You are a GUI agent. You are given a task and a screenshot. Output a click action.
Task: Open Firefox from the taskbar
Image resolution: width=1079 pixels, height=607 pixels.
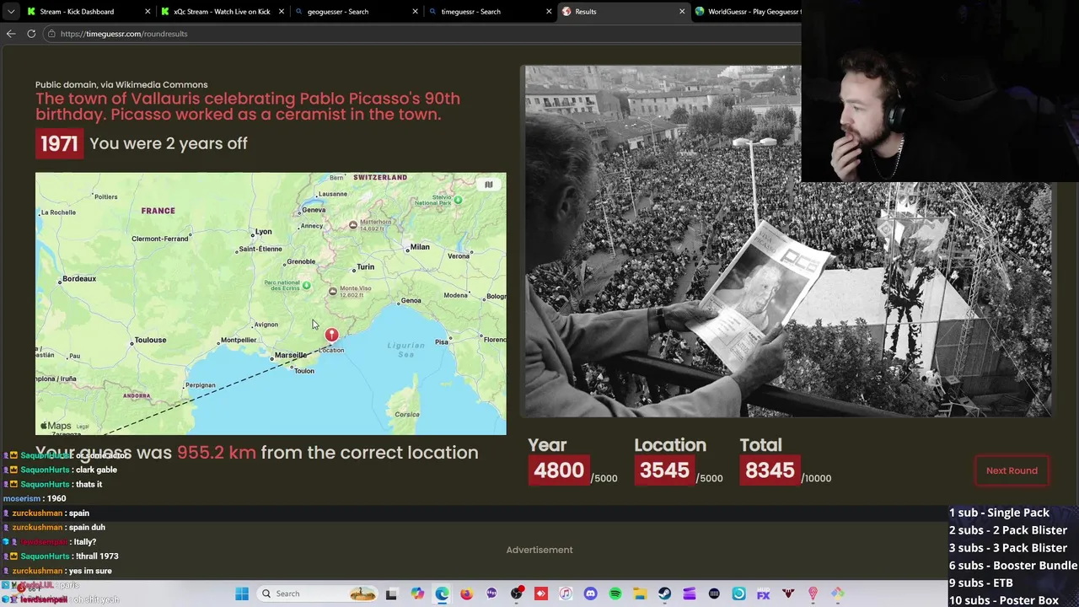click(x=466, y=594)
